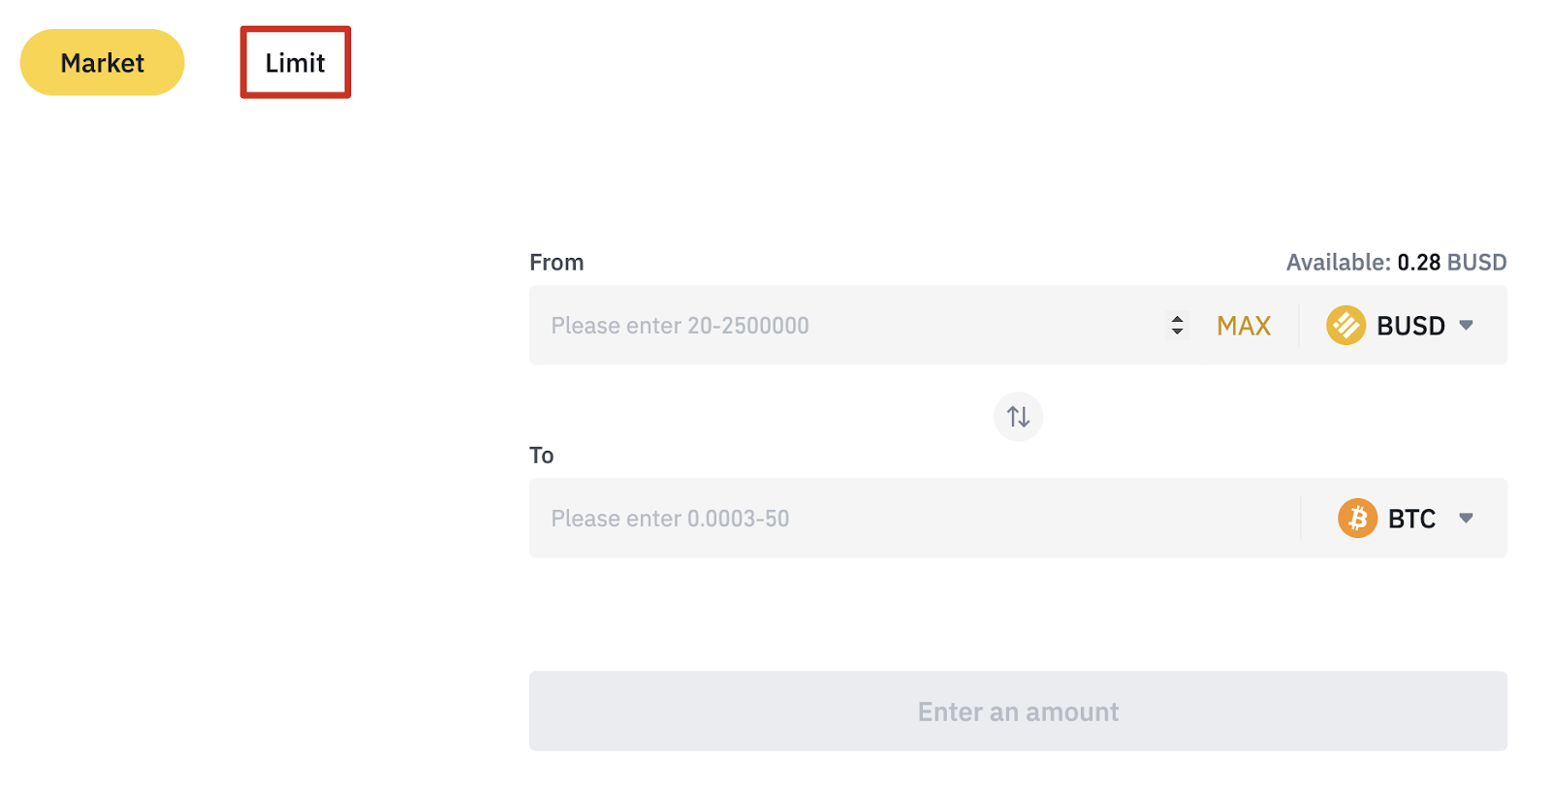Viewport: 1551px width, 790px height.
Task: Click the swap From and To currencies icon
Action: coord(1018,417)
